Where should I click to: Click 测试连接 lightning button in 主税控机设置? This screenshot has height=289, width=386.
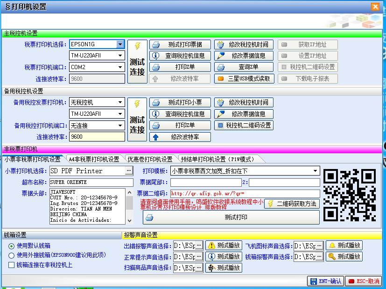137,62
